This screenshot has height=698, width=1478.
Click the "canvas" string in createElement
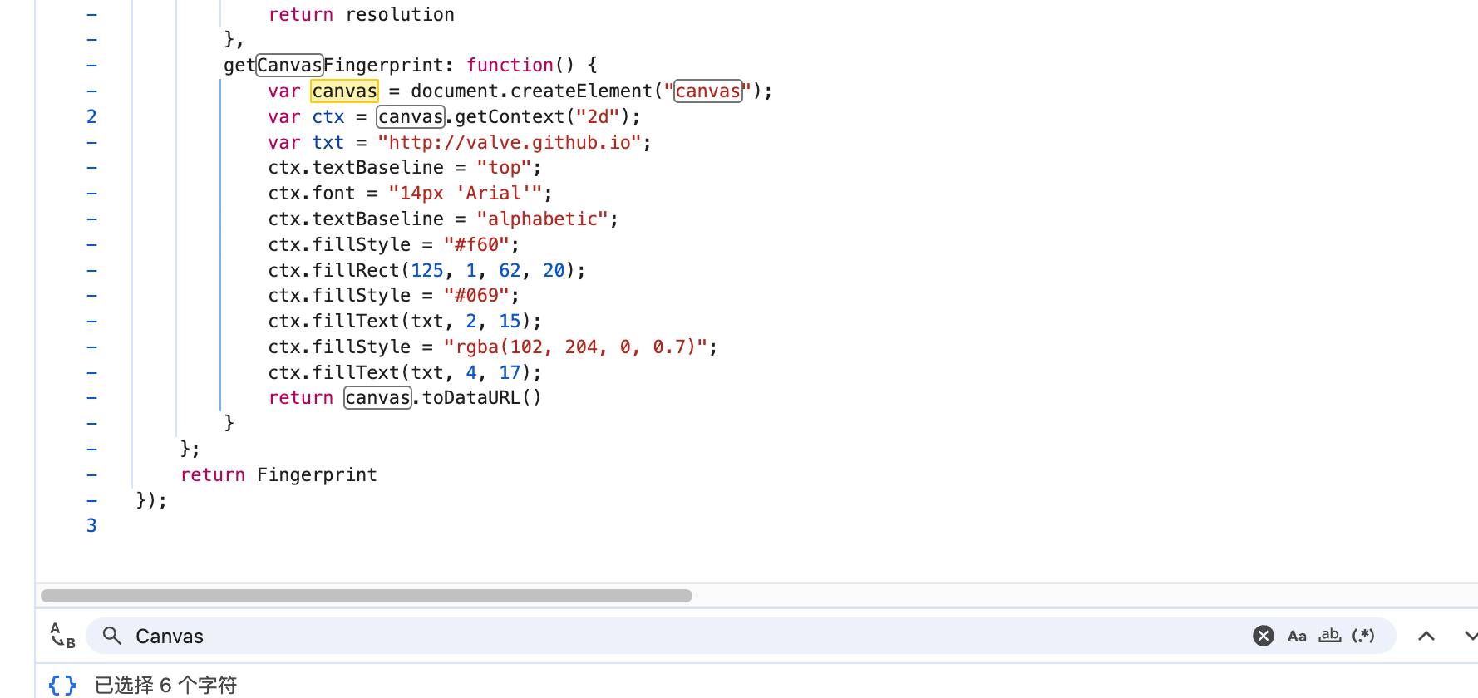tap(707, 91)
